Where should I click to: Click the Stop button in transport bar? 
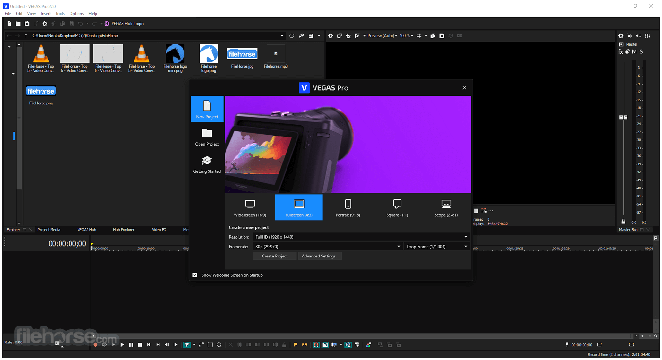click(140, 345)
